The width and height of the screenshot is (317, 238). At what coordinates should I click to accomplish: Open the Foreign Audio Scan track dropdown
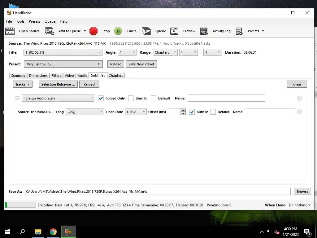click(58, 98)
